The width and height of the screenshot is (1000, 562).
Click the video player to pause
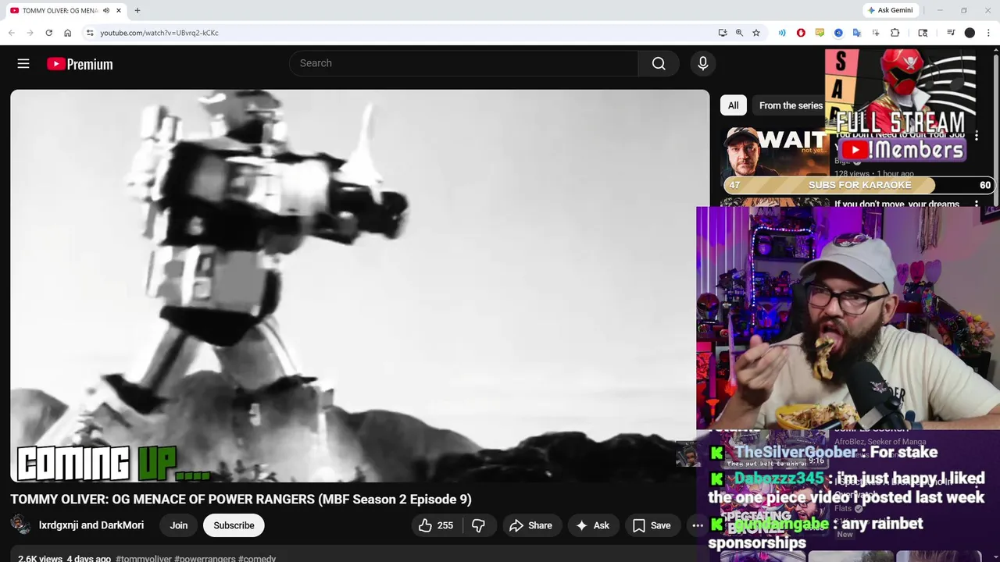tap(359, 286)
